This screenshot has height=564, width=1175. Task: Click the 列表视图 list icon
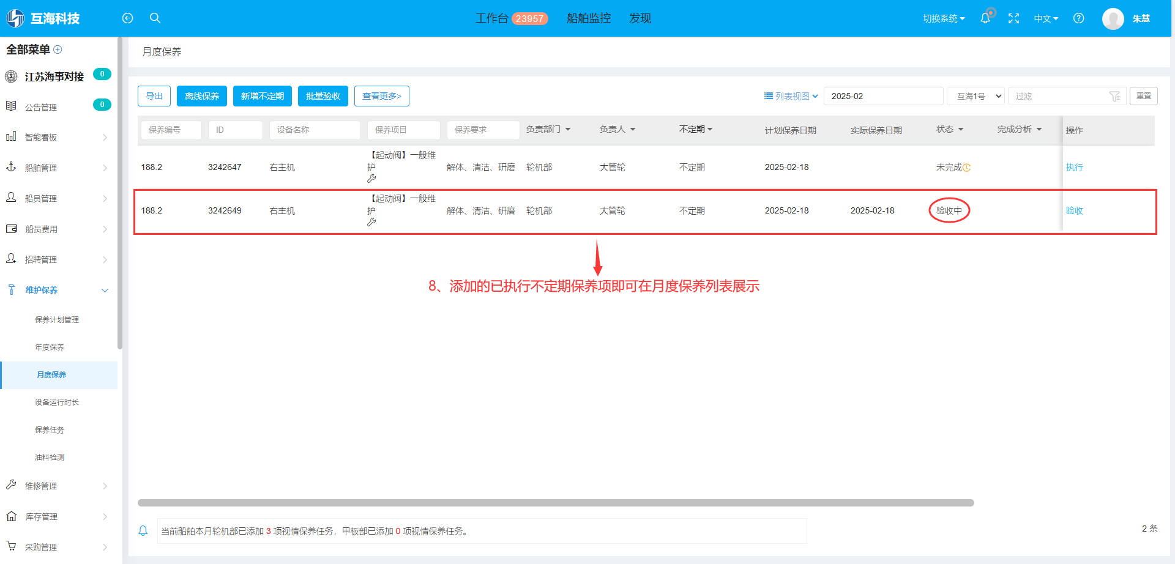[x=768, y=96]
